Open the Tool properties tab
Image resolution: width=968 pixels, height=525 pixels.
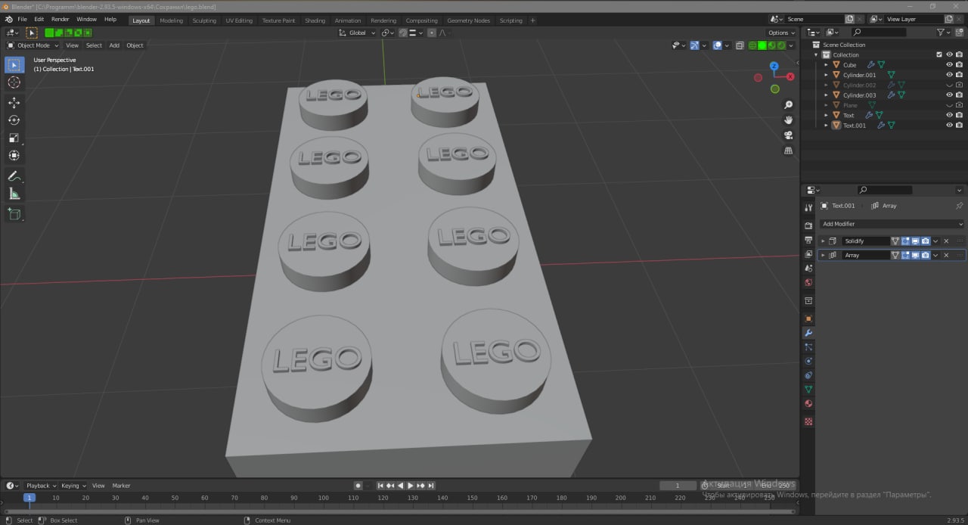point(808,208)
